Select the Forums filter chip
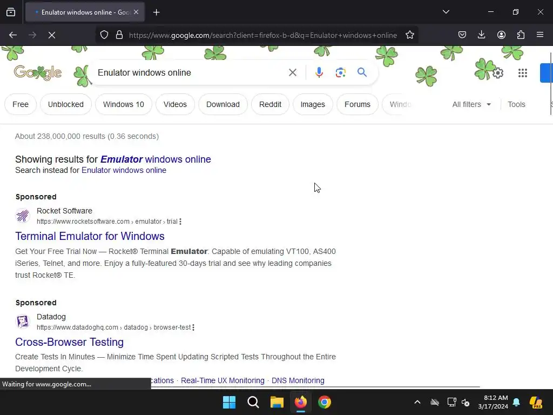This screenshot has width=553, height=415. click(x=358, y=104)
